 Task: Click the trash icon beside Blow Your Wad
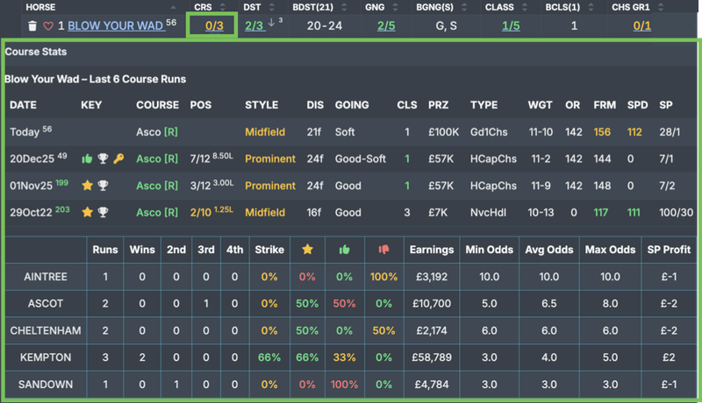tap(32, 26)
